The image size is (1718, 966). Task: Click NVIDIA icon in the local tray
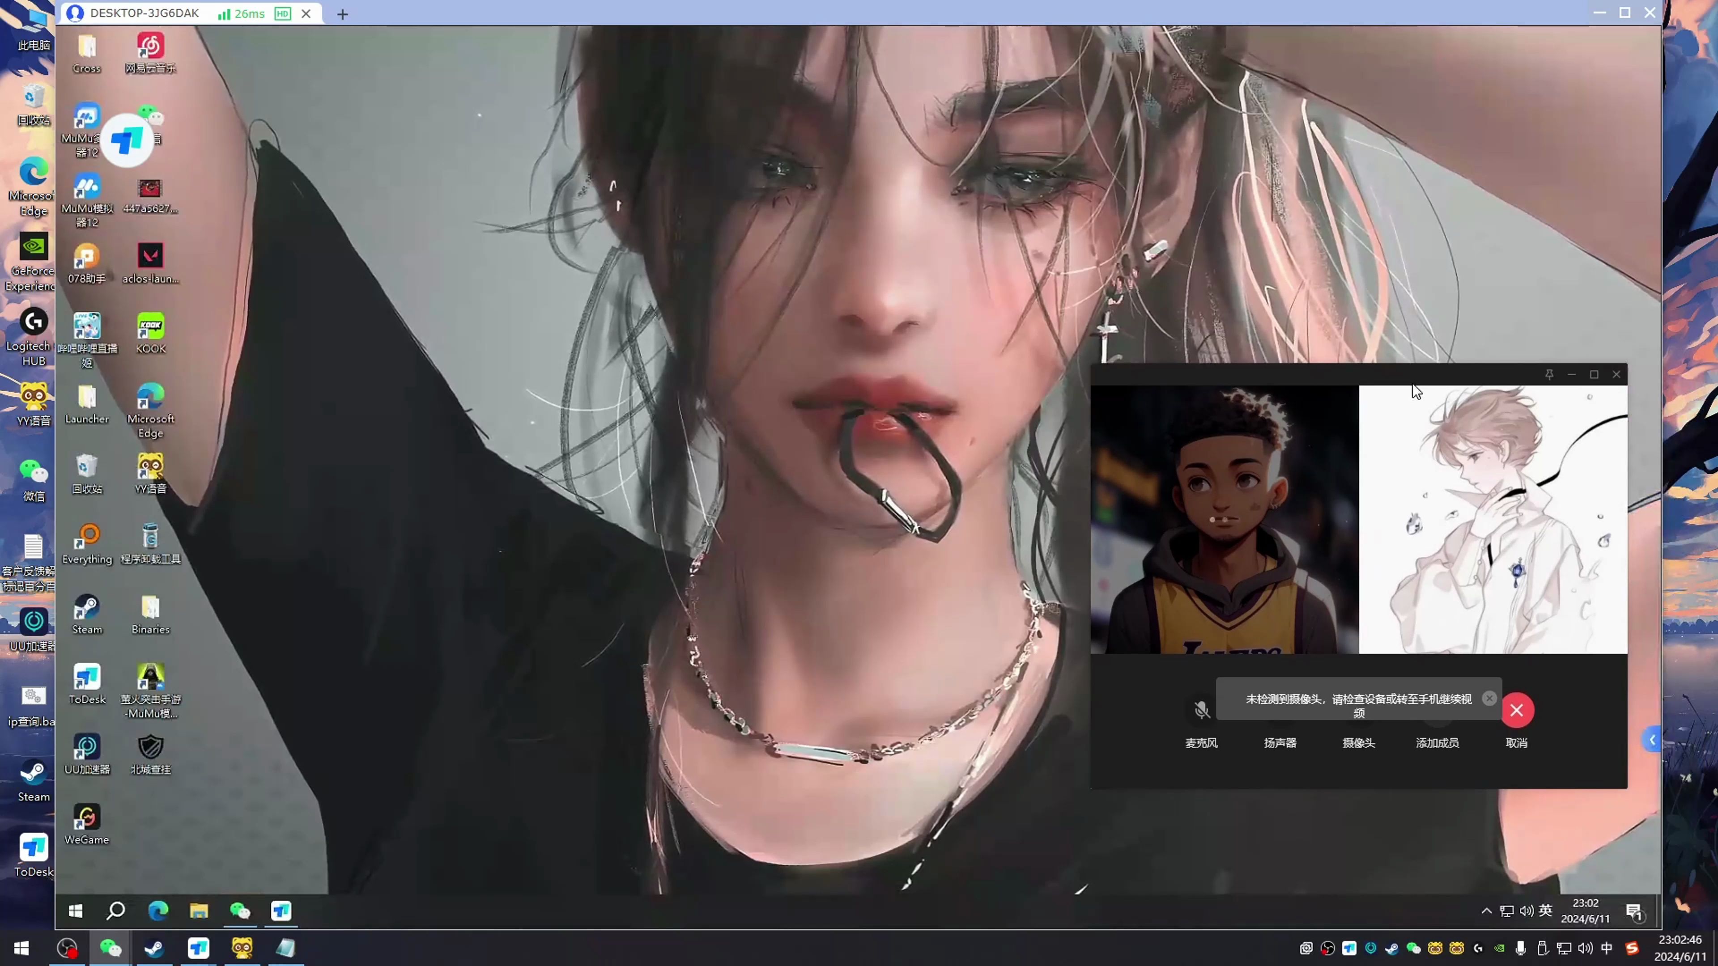pyautogui.click(x=1499, y=948)
